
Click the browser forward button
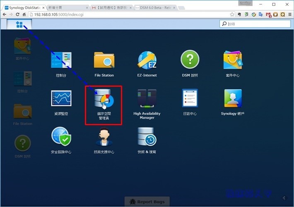click(11, 14)
